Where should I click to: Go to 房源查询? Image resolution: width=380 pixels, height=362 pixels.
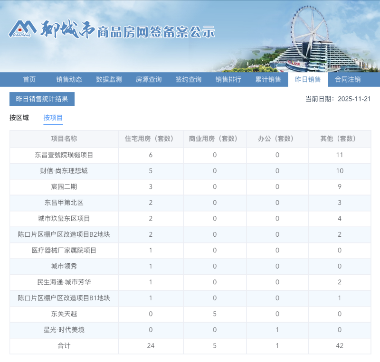tap(149, 79)
